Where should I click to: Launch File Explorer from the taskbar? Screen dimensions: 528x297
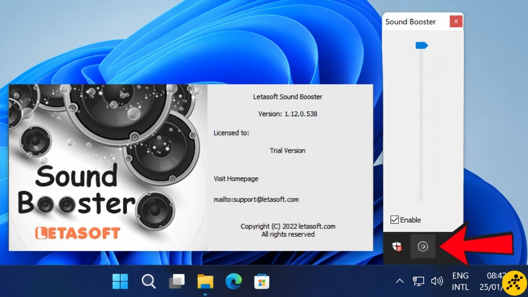click(x=205, y=281)
